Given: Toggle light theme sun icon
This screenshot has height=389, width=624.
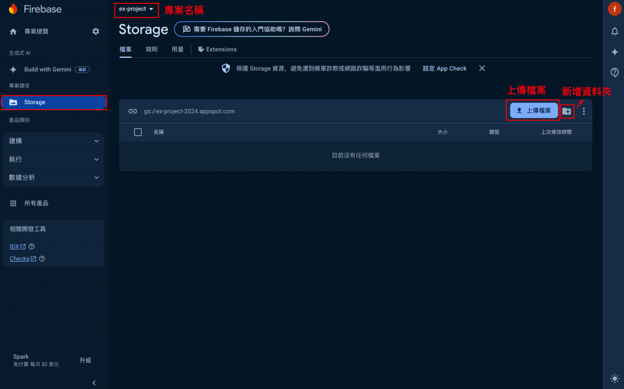Looking at the screenshot, I should [x=614, y=378].
